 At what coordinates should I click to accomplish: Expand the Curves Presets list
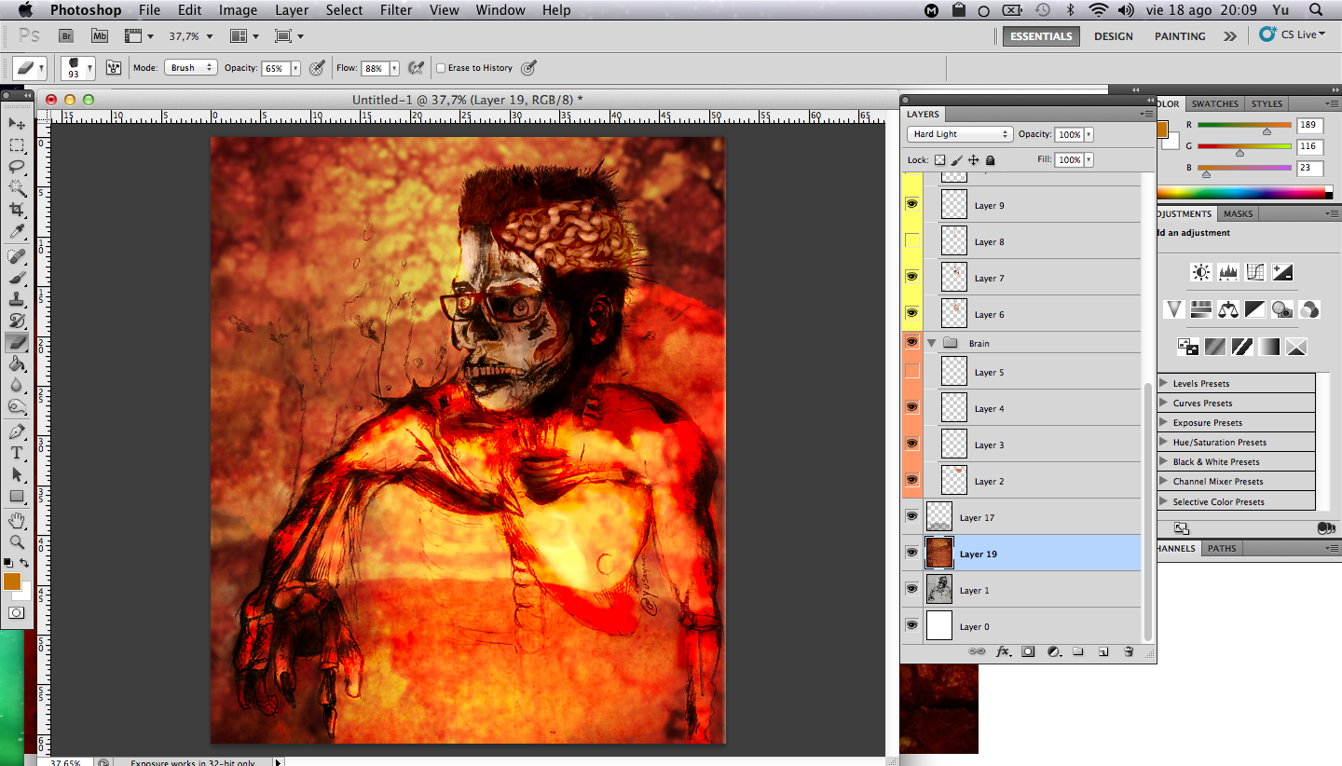(1164, 404)
